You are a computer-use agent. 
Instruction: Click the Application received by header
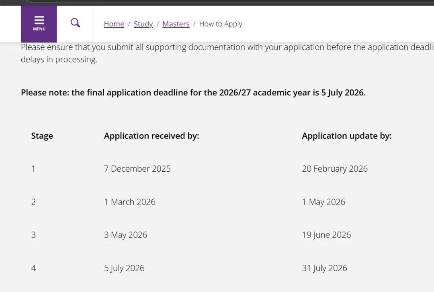coord(151,136)
